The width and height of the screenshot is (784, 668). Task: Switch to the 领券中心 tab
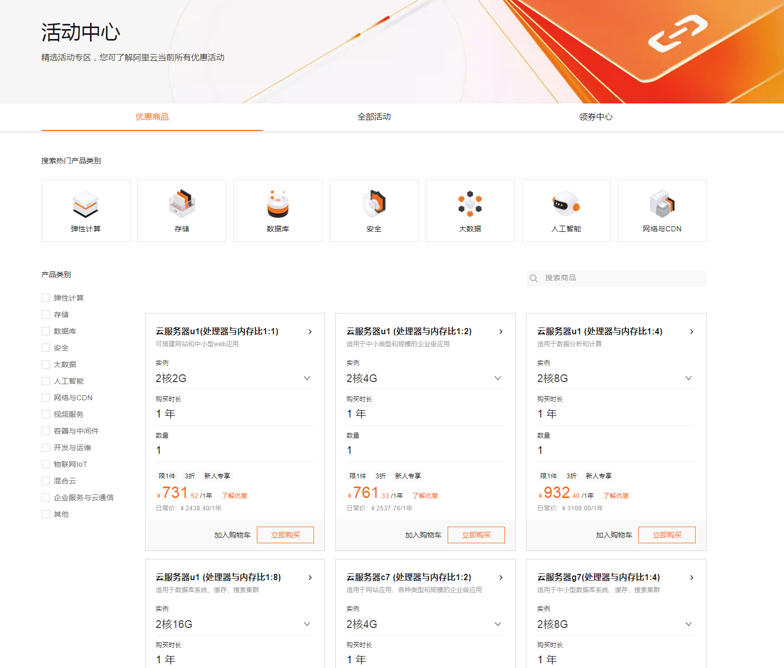[596, 117]
